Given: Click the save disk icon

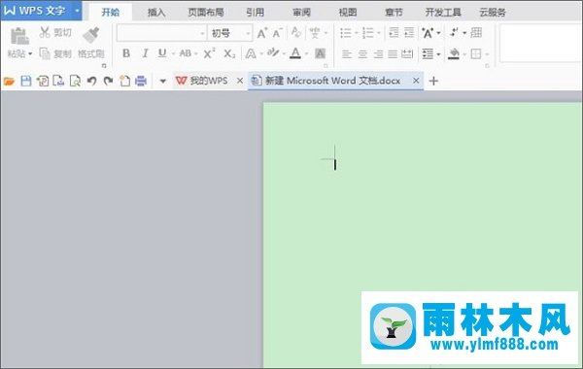Looking at the screenshot, I should [x=25, y=81].
